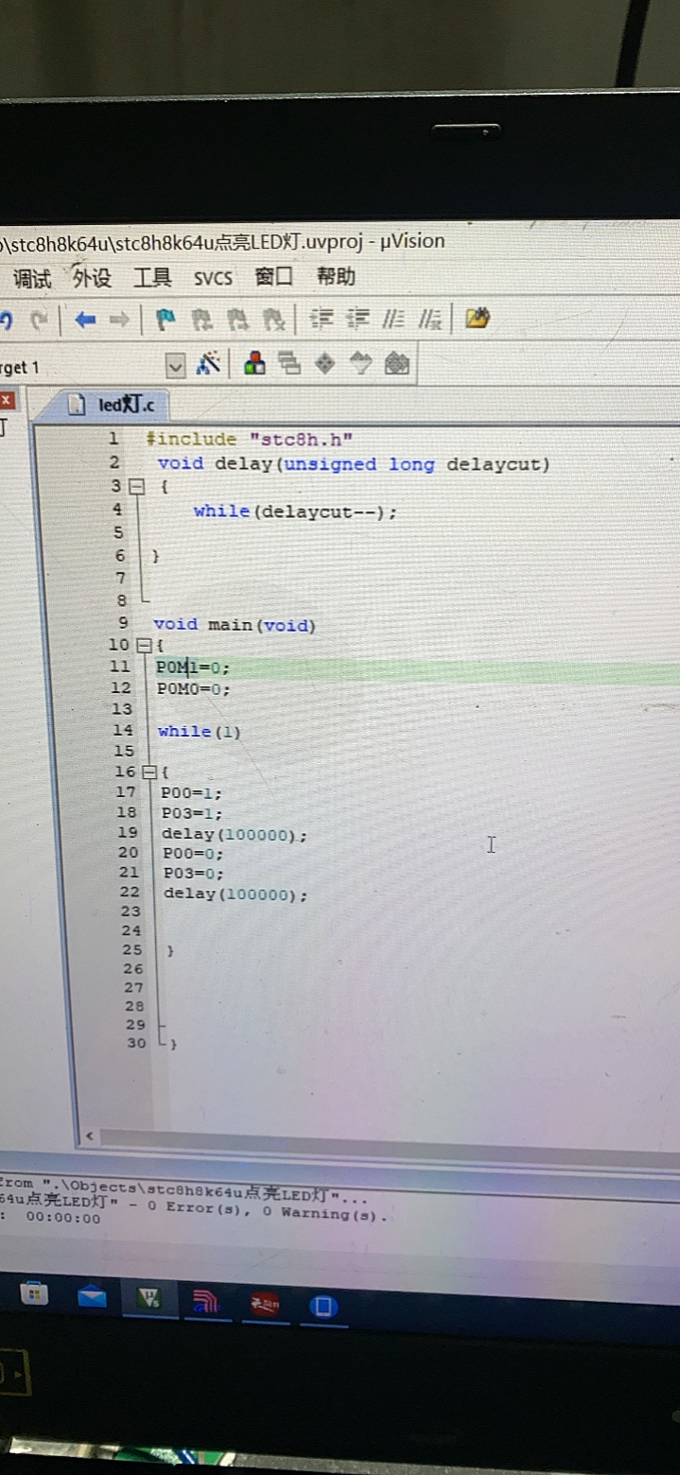
Task: Indent selected lines icon
Action: coord(323,319)
